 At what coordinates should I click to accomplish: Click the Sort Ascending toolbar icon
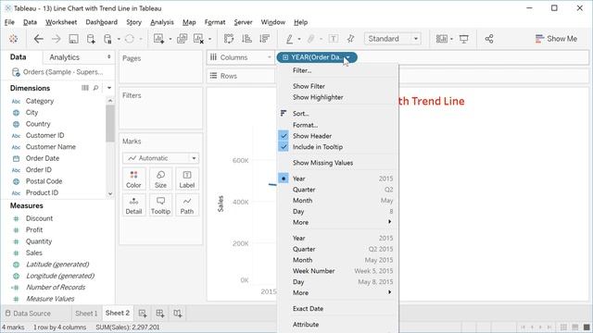246,39
